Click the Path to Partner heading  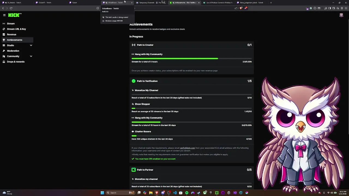point(145,170)
